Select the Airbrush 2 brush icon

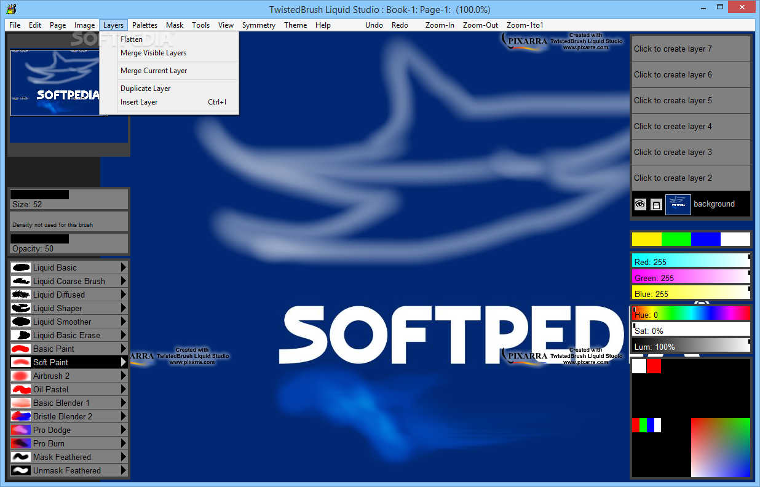pyautogui.click(x=21, y=376)
